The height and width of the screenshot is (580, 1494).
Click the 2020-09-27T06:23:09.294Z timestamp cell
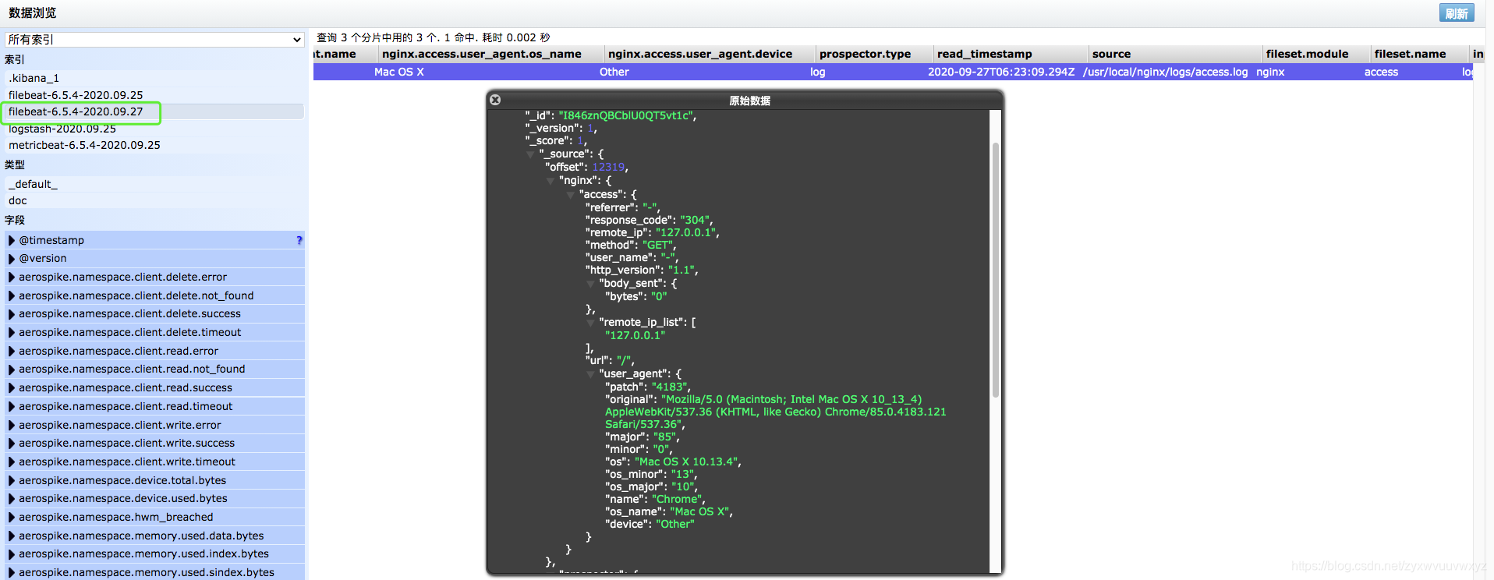coord(1001,72)
